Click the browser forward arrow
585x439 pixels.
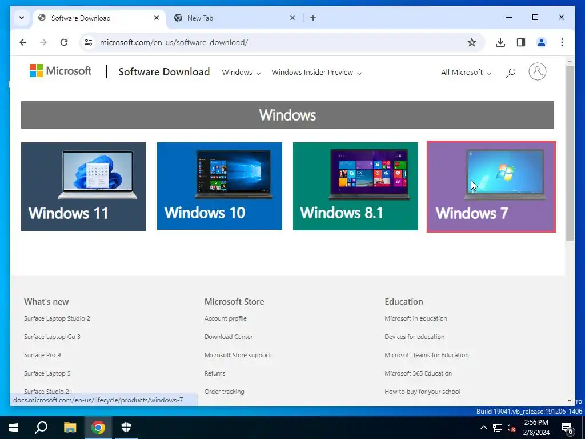click(43, 42)
